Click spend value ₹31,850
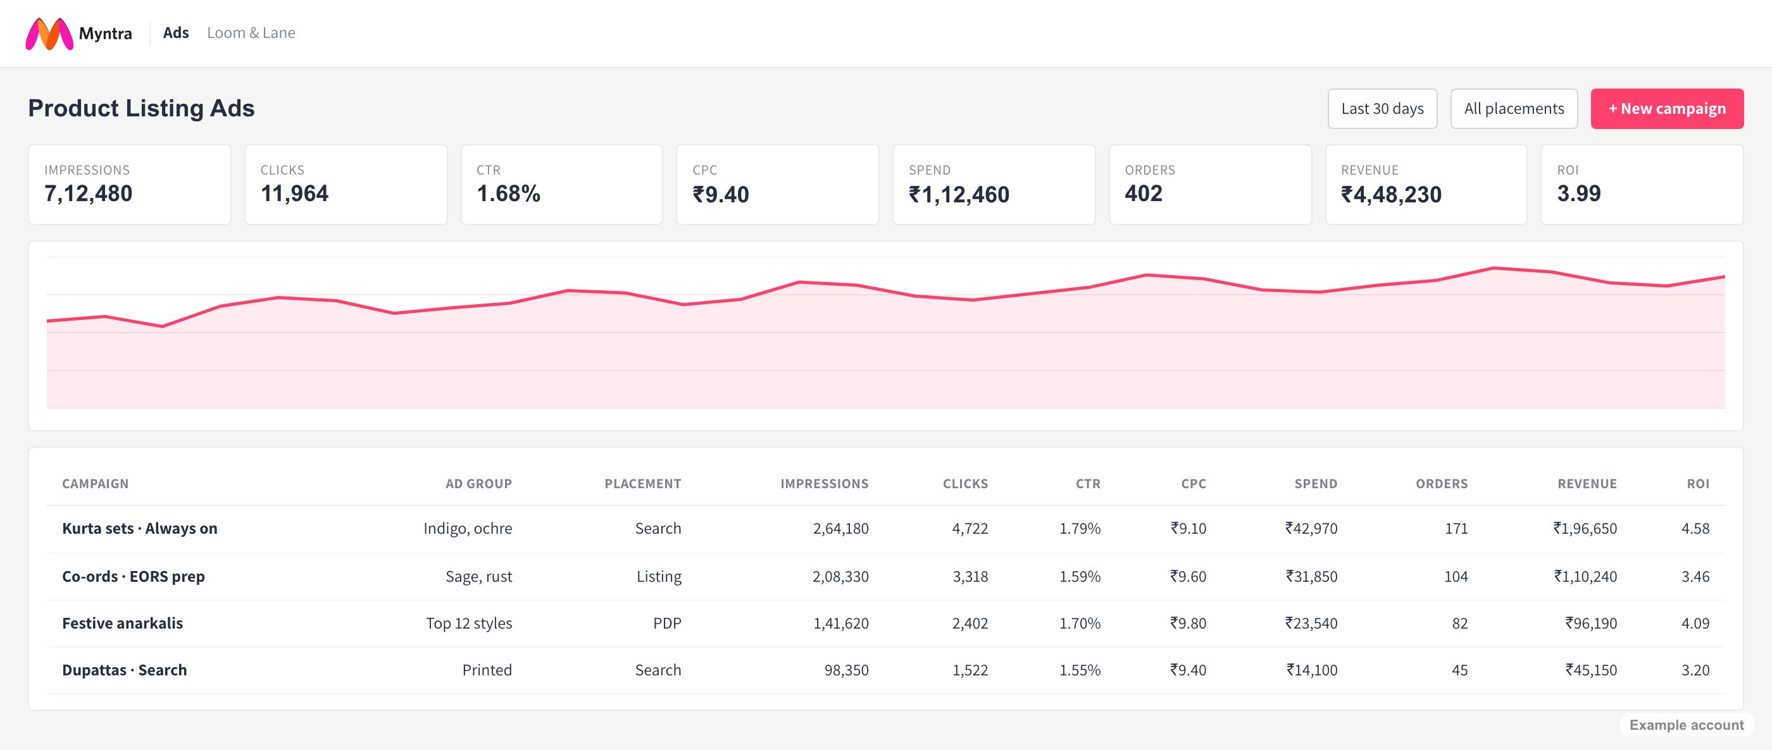This screenshot has height=750, width=1772. pos(1312,576)
